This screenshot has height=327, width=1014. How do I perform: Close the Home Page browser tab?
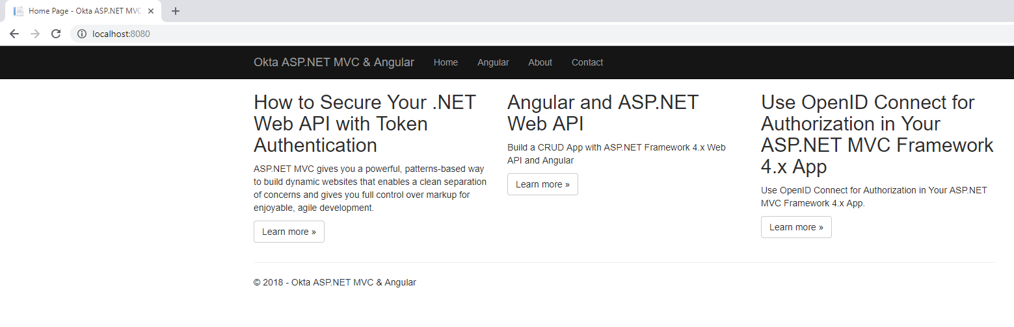click(x=151, y=11)
